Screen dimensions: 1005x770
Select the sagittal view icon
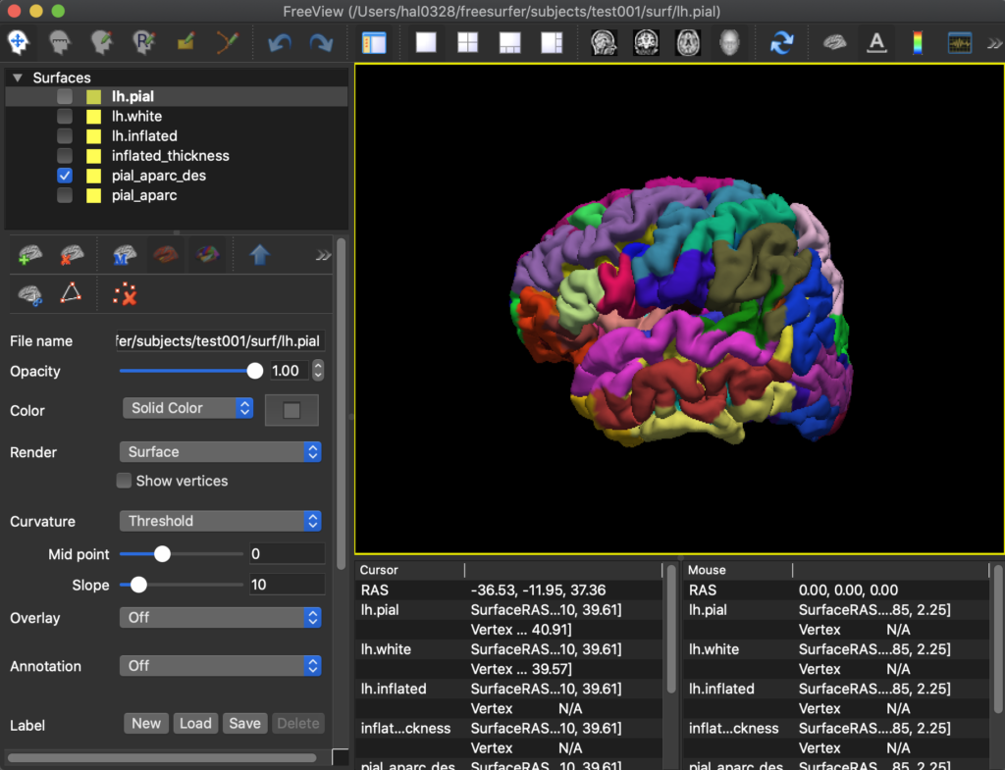click(x=603, y=43)
